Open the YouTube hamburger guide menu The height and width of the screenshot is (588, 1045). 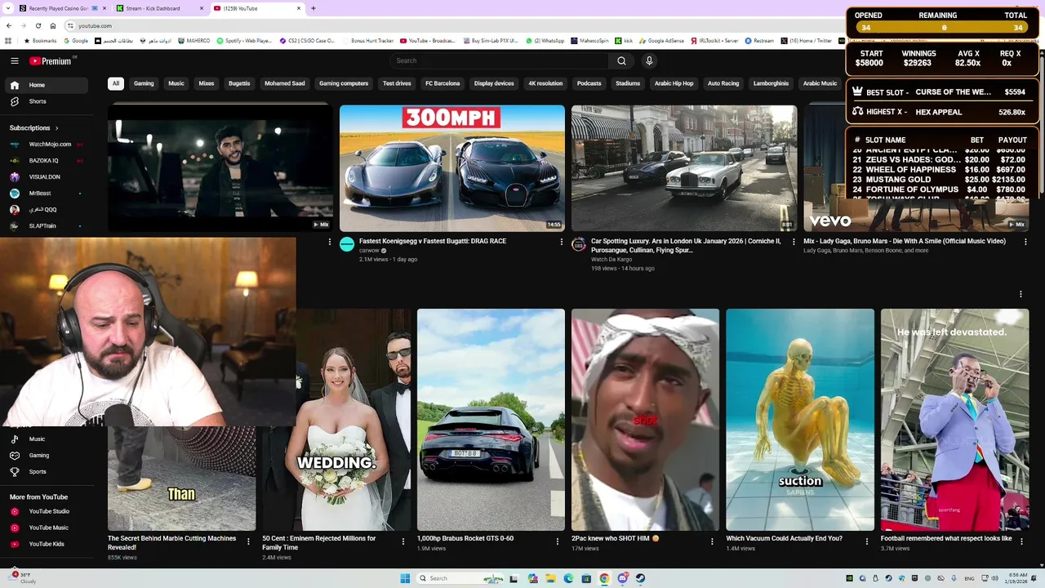click(x=15, y=60)
